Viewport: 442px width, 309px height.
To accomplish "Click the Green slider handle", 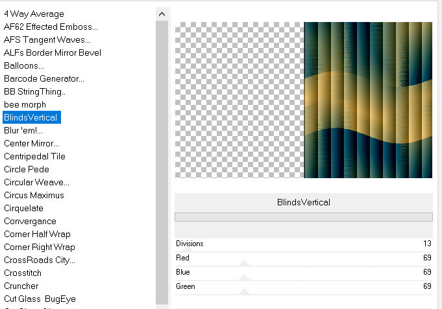I will pyautogui.click(x=244, y=292).
